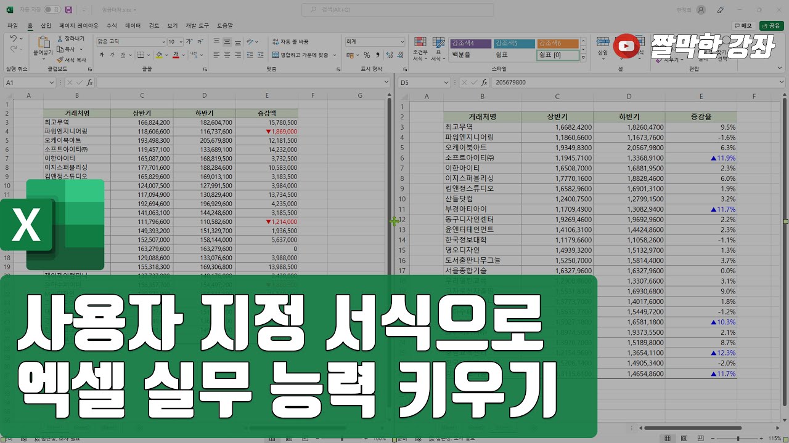Click the Undo arrow icon
Viewport: 789px width, 443px height.
click(14, 38)
